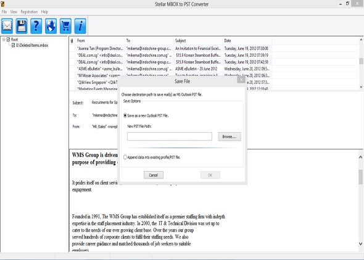The width and height of the screenshot is (364, 260).
Task: Close the Save File dialog
Action: [241, 80]
